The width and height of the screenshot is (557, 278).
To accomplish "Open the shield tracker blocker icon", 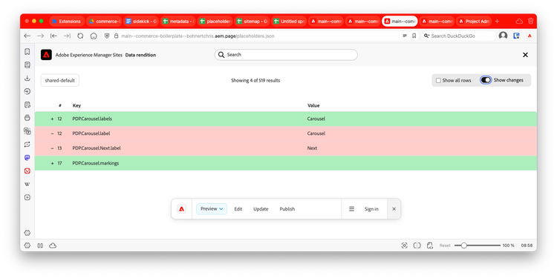I will [x=108, y=36].
